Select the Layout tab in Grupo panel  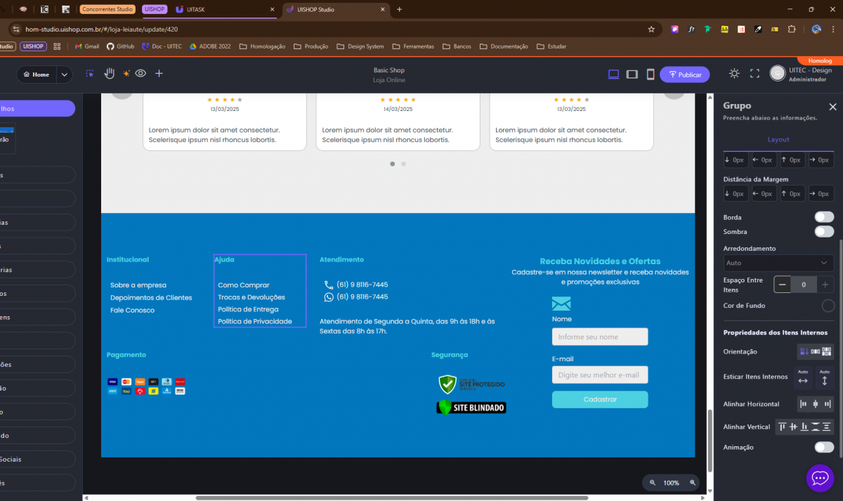[x=778, y=140]
